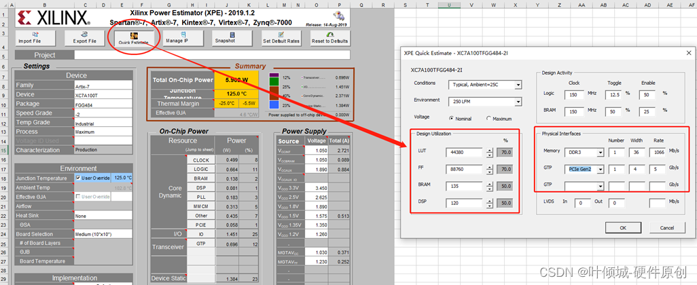Jump to the GTP transceiver sheet
Viewport: 697px width, 285px height.
click(x=201, y=244)
